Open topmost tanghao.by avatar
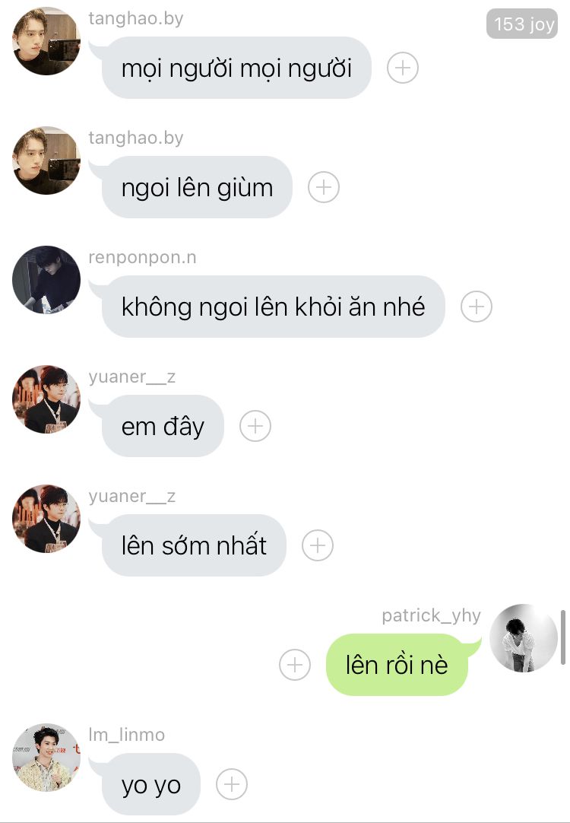Screen dimensions: 570x823 point(46,41)
